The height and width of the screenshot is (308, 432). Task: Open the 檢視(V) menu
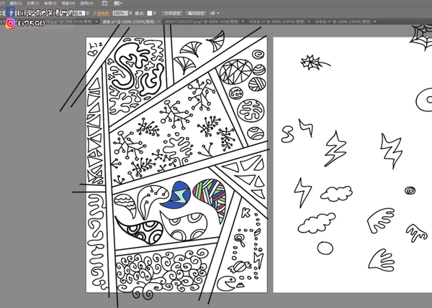(54, 4)
